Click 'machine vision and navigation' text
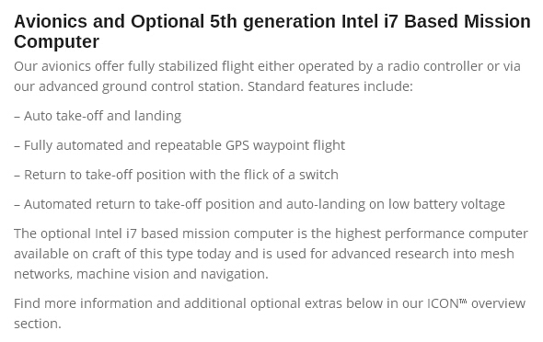543x342 pixels. [x=172, y=274]
